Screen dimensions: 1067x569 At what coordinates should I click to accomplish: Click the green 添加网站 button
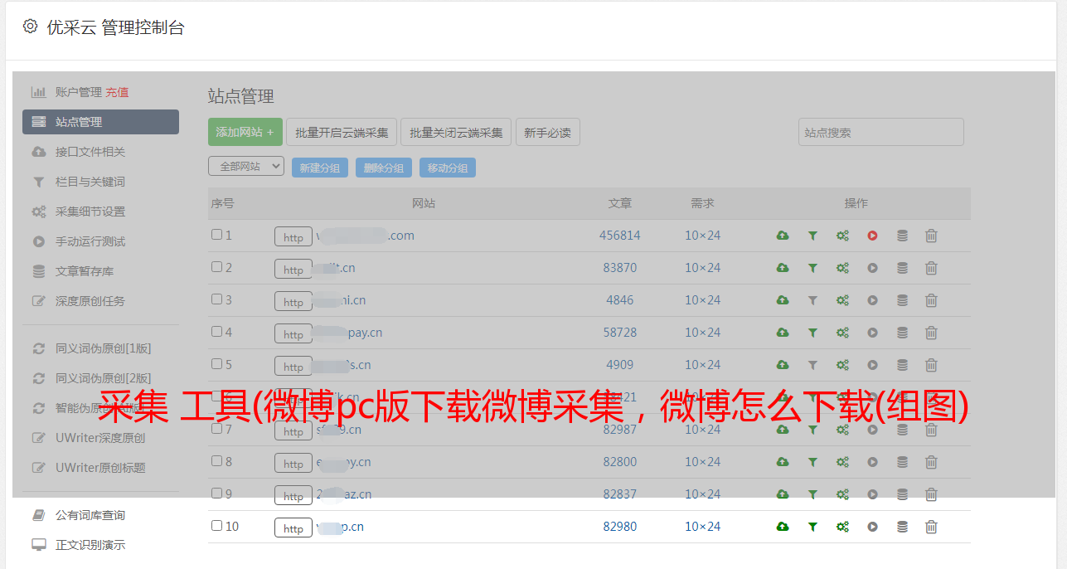(245, 132)
